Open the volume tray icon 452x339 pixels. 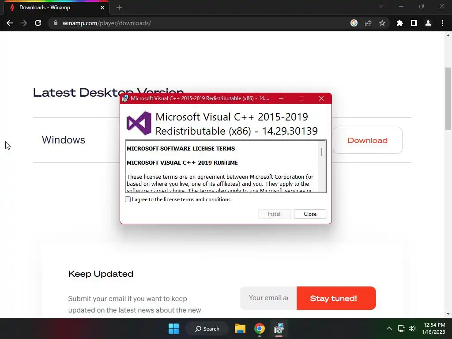click(412, 328)
